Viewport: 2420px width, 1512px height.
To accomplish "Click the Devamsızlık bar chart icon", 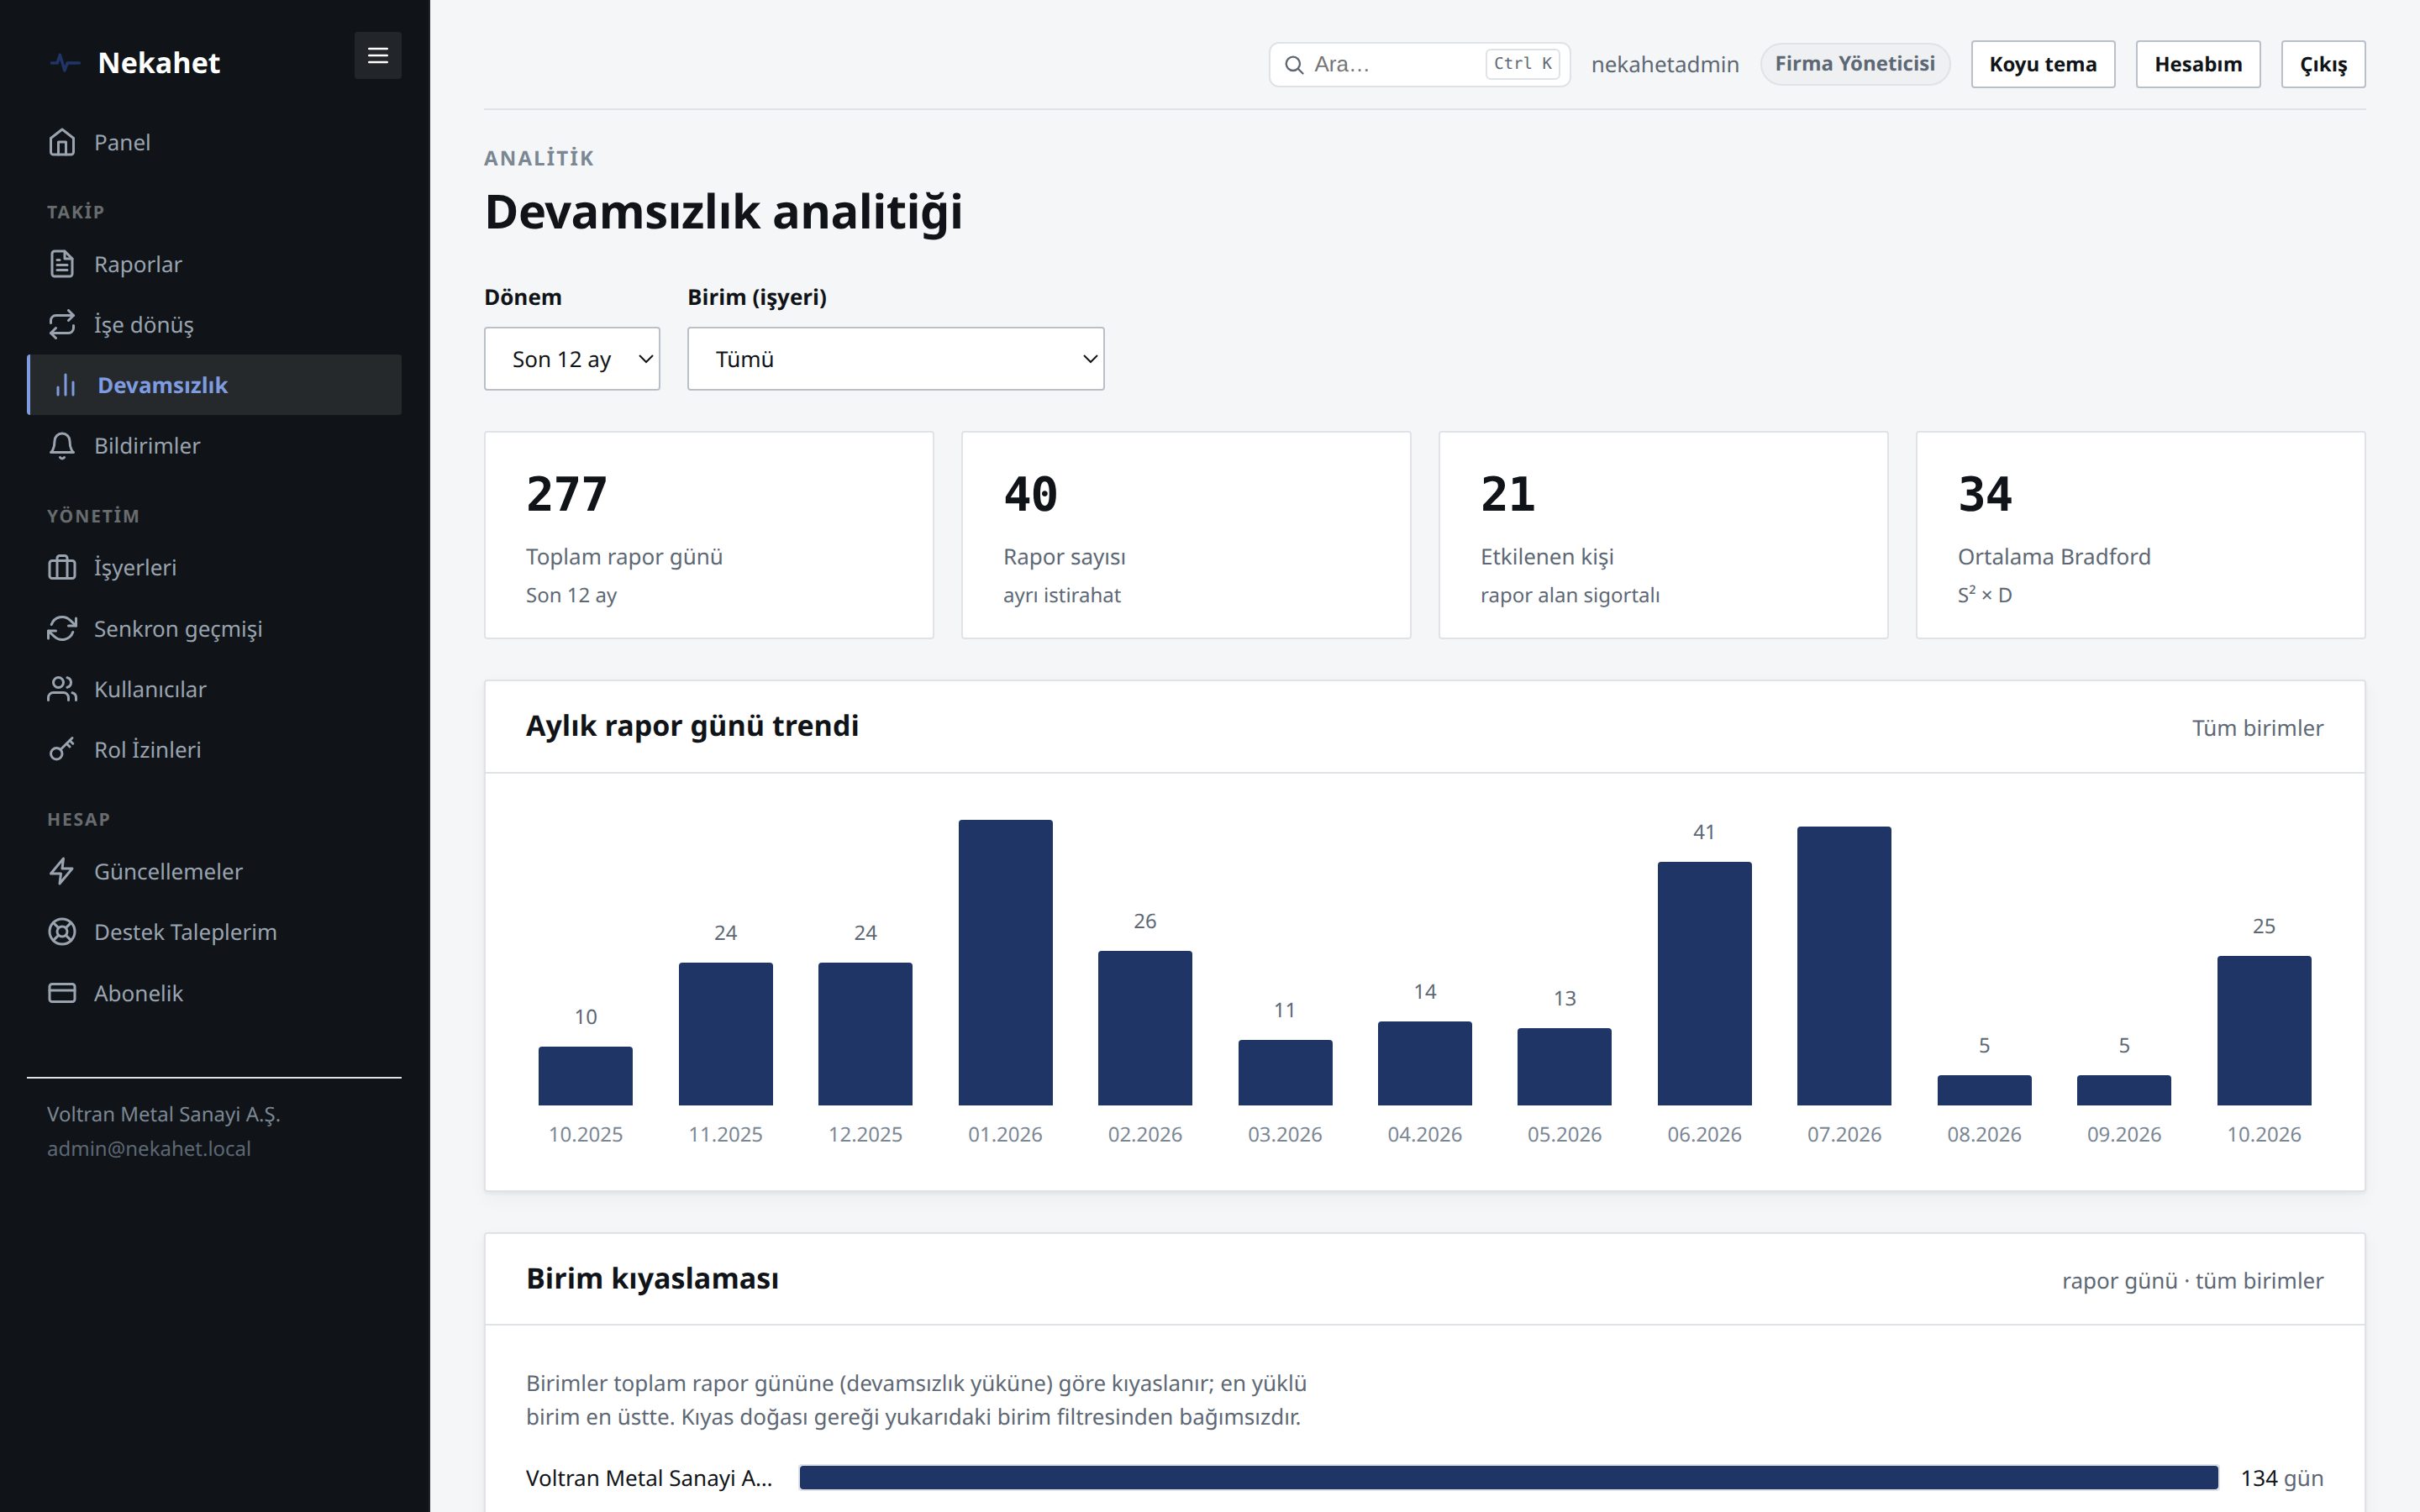I will tap(66, 385).
